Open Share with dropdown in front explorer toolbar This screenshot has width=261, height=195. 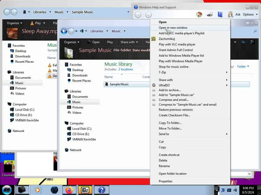(x=129, y=42)
